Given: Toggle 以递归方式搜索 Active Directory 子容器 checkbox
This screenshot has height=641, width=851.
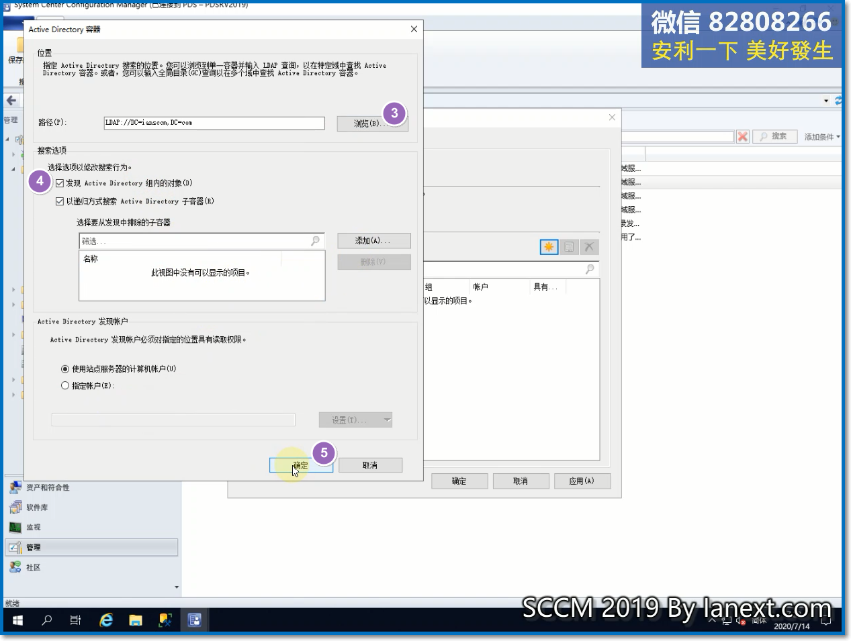Looking at the screenshot, I should tap(60, 201).
